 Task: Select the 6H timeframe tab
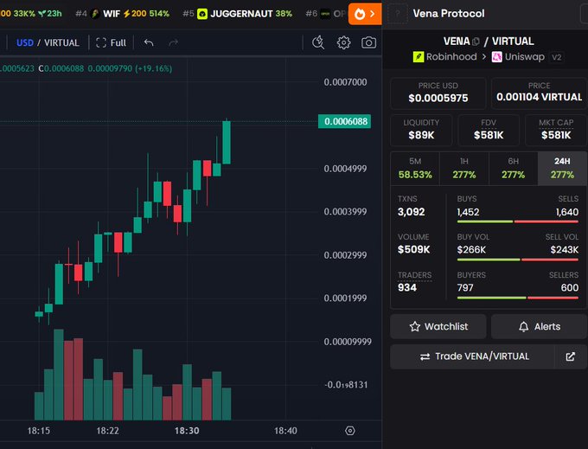coord(513,169)
